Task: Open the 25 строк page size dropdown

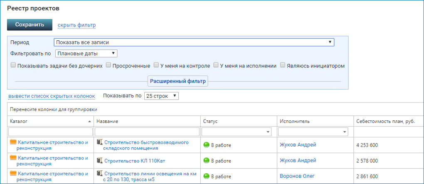Action: (161, 96)
